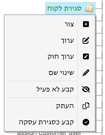Image resolution: width=105 pixels, height=135 pixels.
Task: Click the crossed-out eye icon for deactivate
Action: (86, 89)
